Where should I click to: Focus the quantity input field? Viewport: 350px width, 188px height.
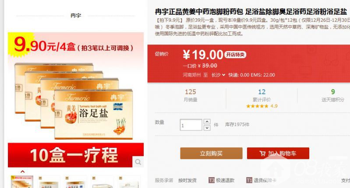pyautogui.click(x=191, y=125)
